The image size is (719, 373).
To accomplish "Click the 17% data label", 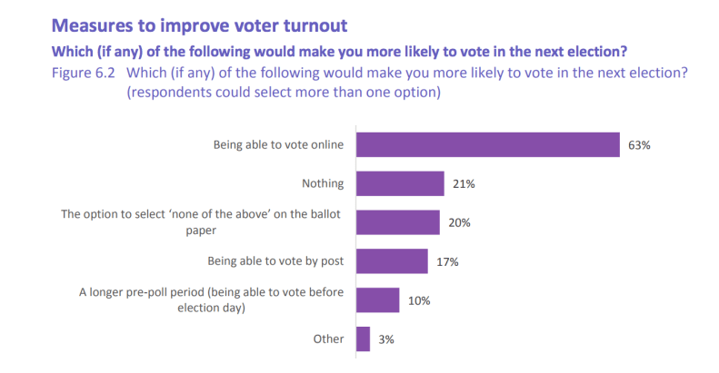I will [x=446, y=261].
